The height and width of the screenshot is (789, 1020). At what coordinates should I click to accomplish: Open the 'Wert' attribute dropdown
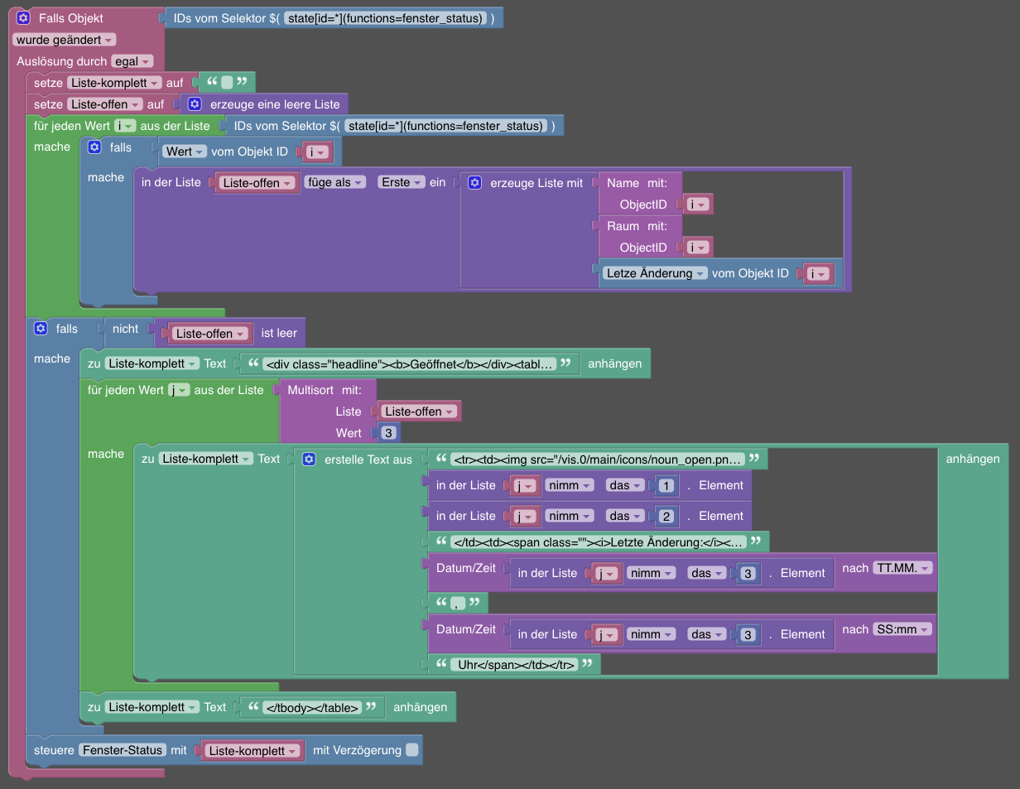coord(185,152)
